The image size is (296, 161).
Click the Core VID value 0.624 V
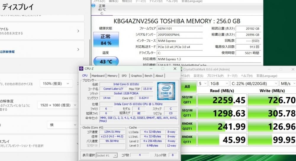(x=144, y=98)
